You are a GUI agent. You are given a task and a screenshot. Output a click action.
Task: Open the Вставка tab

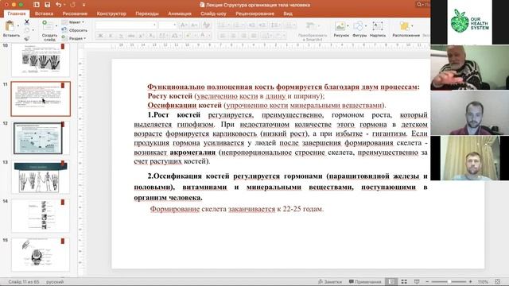[x=44, y=14]
